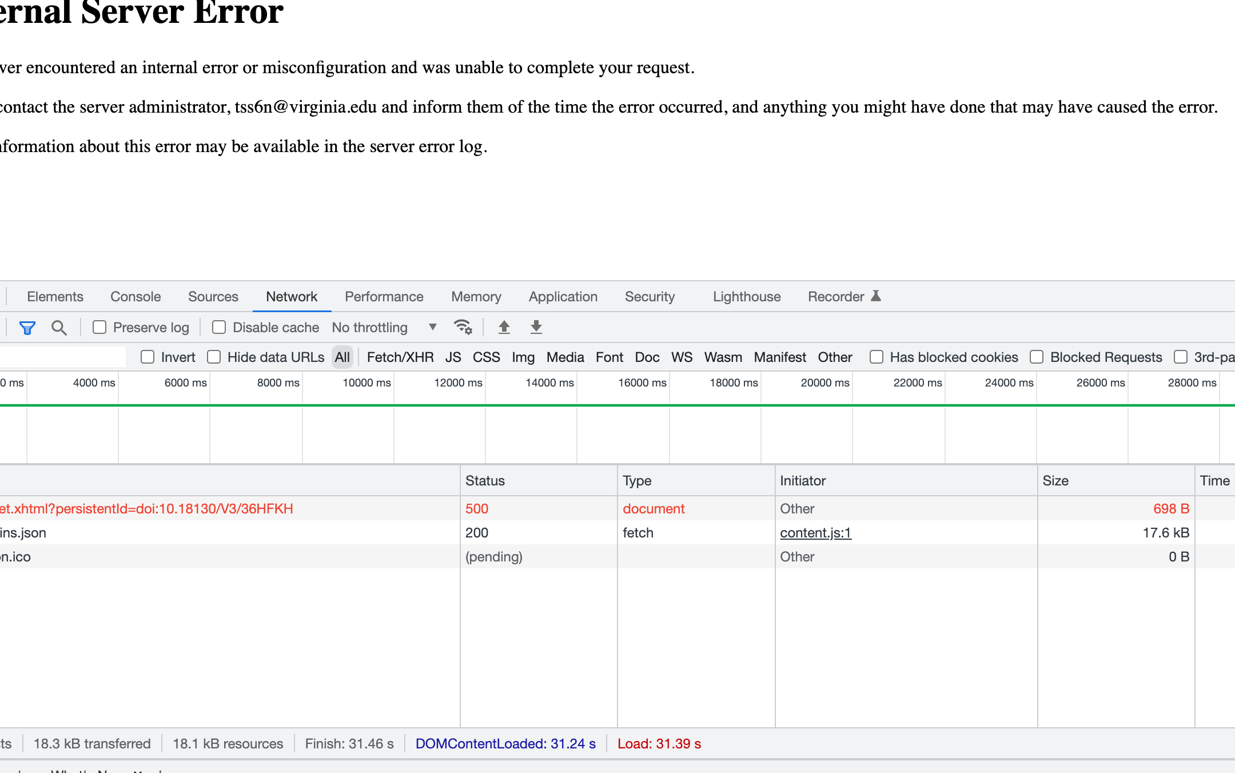Click the network filter text field
This screenshot has height=773, width=1235.
click(62, 357)
